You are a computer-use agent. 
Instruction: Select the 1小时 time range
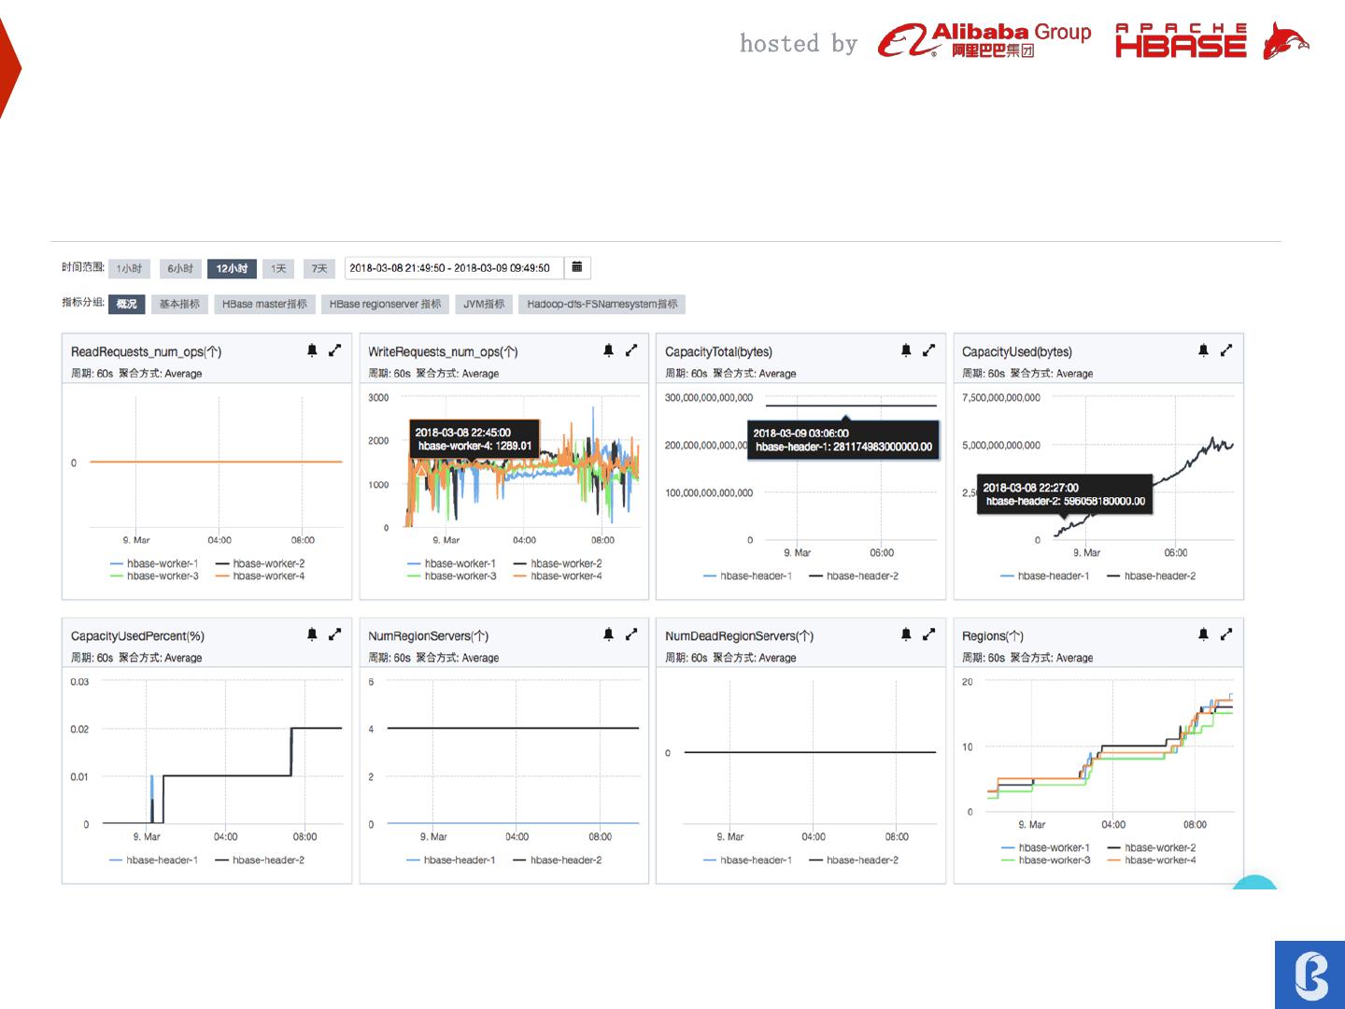click(129, 269)
